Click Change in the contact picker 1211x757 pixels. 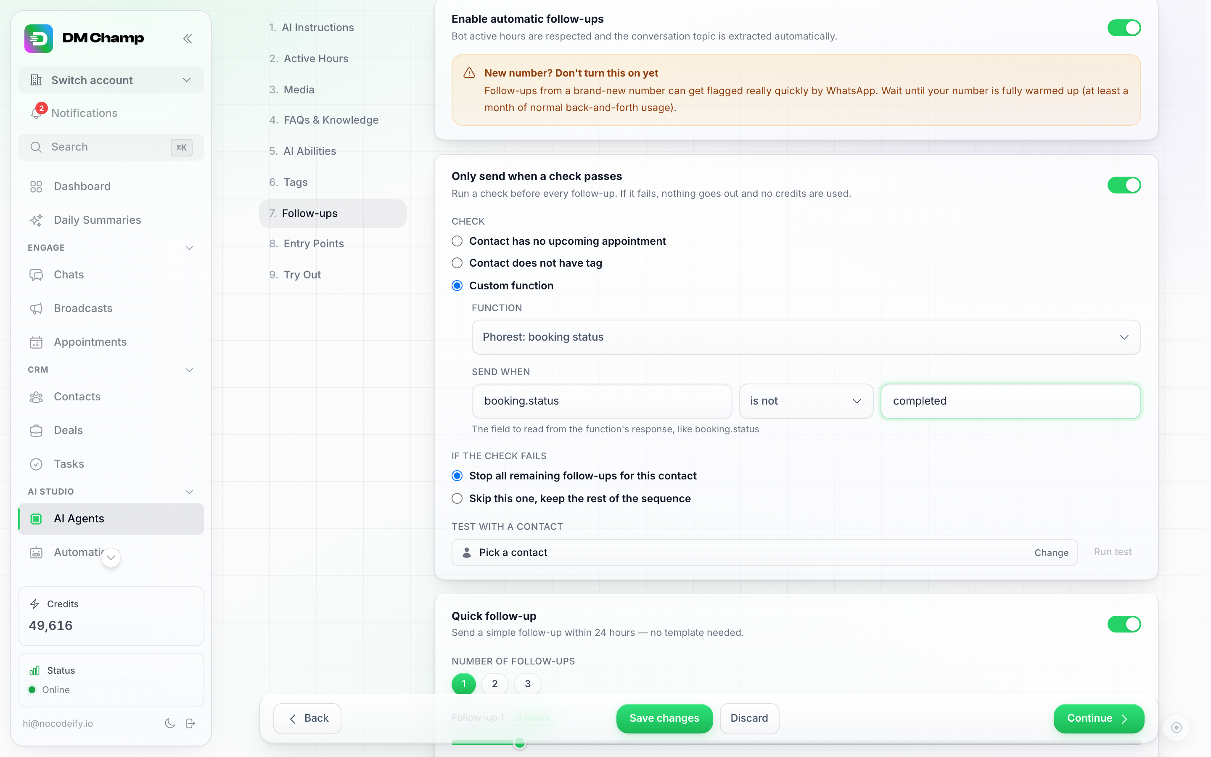pyautogui.click(x=1051, y=553)
